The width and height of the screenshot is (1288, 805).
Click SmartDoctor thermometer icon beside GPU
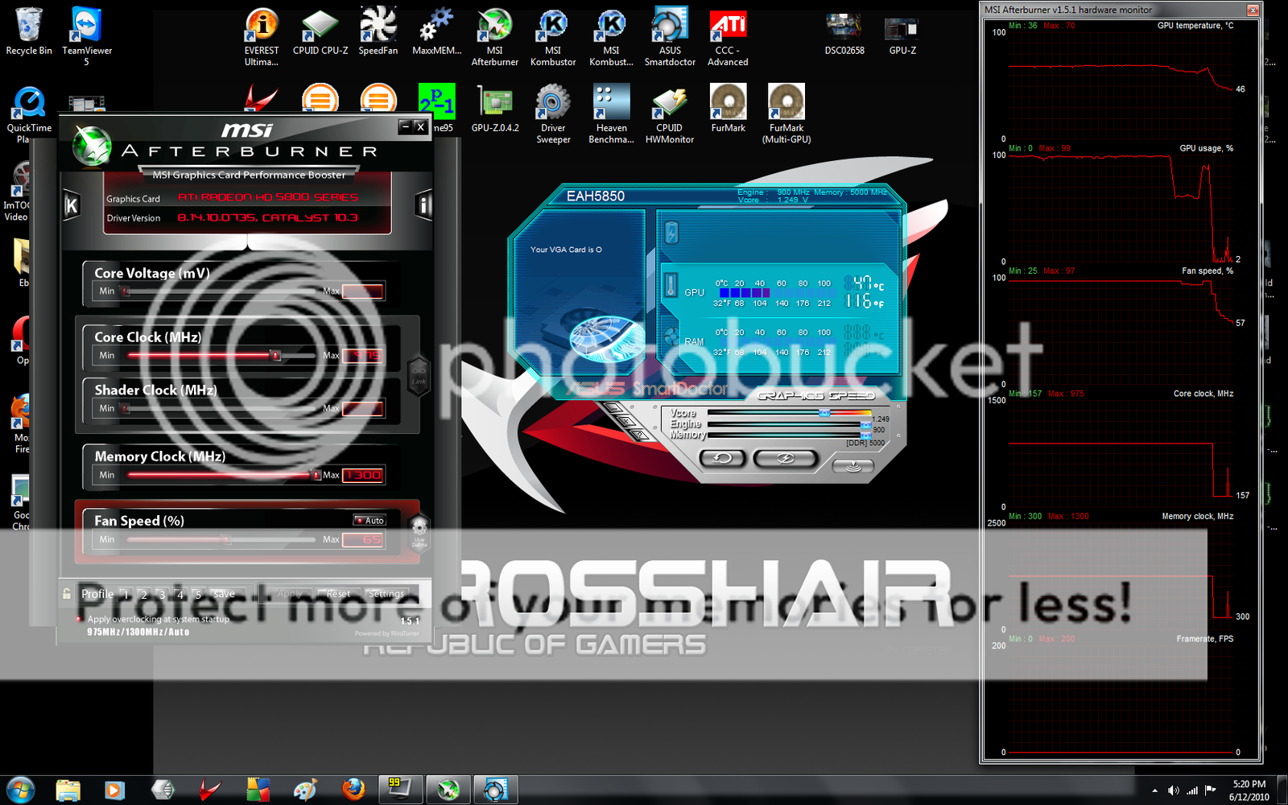click(671, 285)
